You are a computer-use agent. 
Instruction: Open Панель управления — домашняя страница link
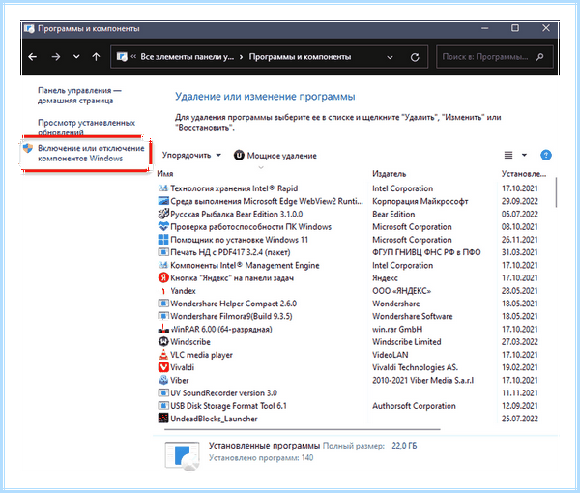(79, 96)
